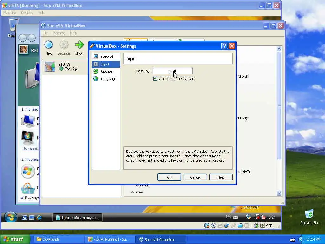
Task: Click Центр обслуговува taskbar button in Vista
Action: [77, 217]
